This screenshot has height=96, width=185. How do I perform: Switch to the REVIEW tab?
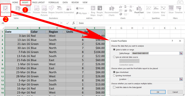tap(75, 2)
